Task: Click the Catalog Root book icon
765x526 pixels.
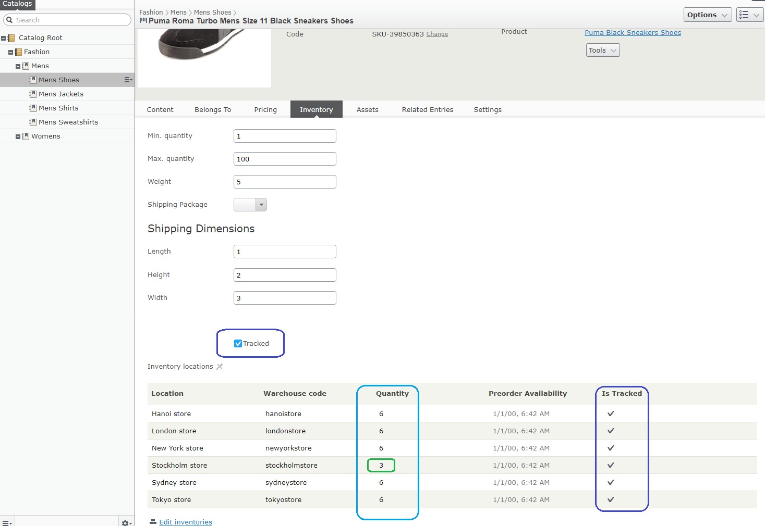Action: (x=11, y=38)
